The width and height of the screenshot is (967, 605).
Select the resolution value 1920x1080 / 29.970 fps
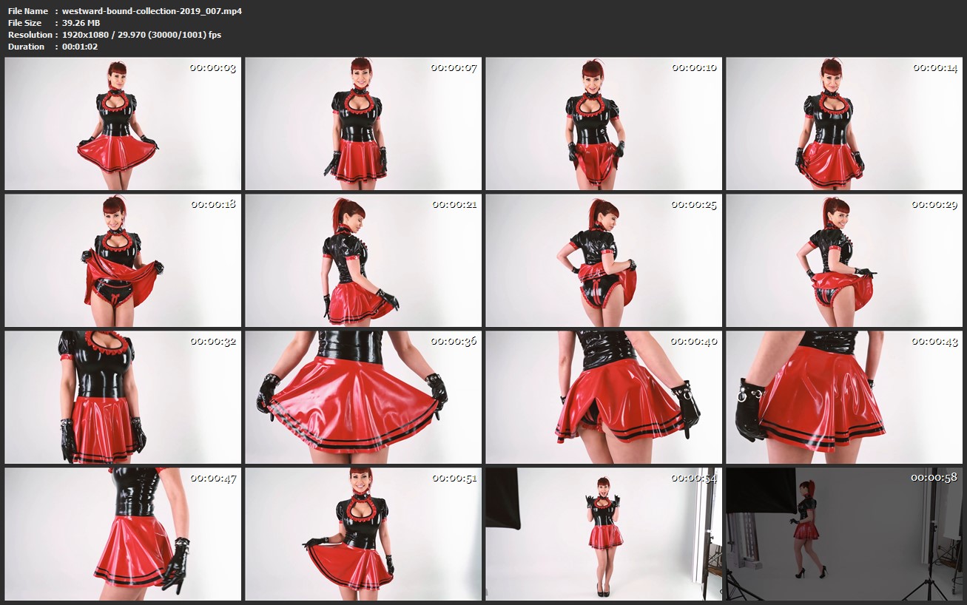[141, 35]
